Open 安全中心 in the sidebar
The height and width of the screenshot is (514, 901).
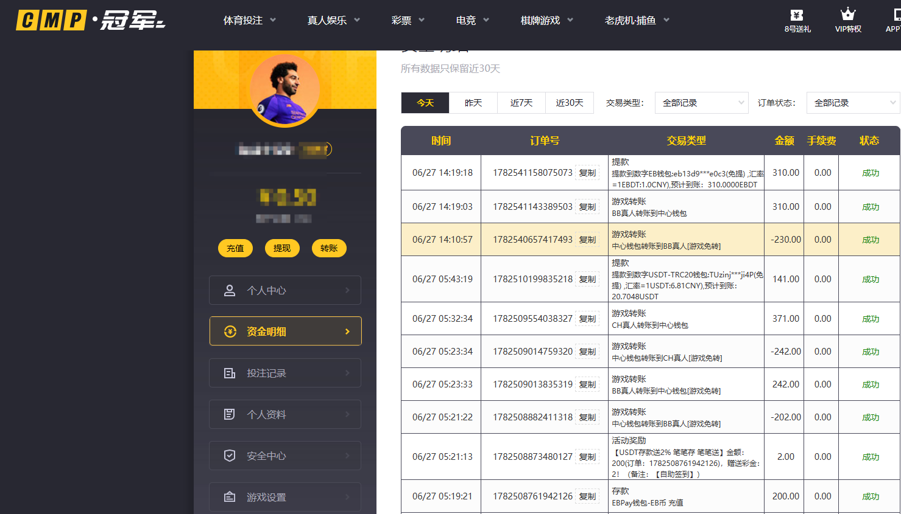coord(285,456)
